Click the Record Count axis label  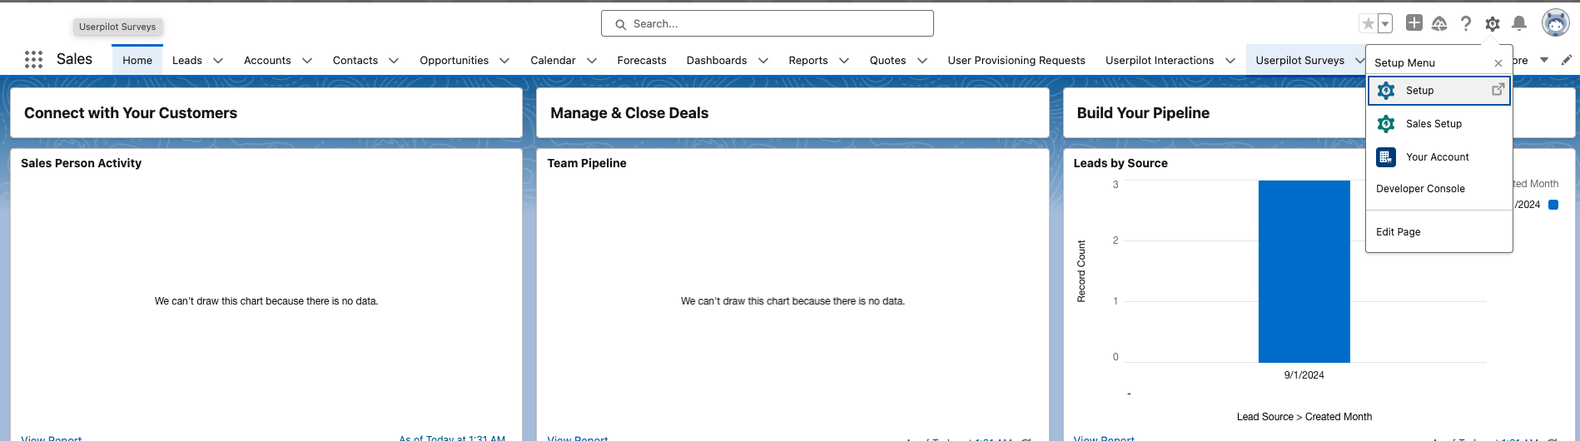[1081, 271]
